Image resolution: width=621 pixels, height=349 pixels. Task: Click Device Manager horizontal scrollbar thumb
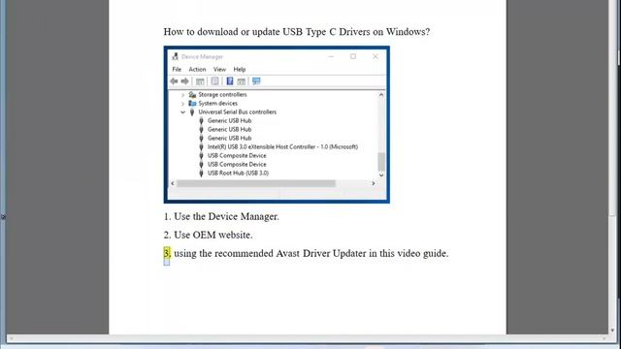coord(256,183)
